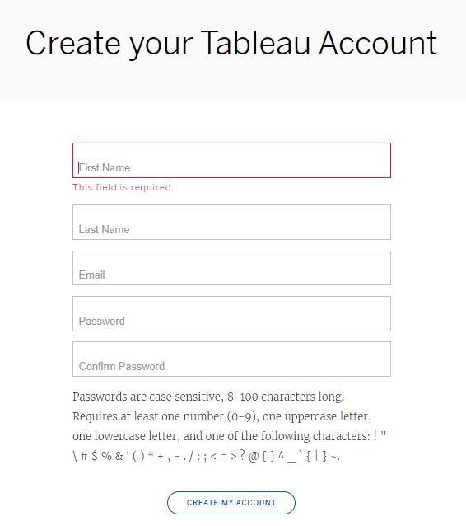
Task: Focus the Last Name input box
Action: [231, 222]
